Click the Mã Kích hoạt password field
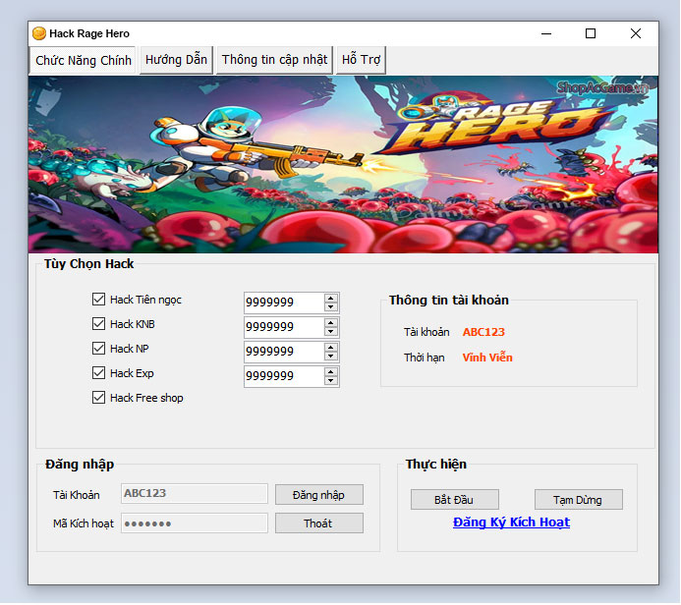Image resolution: width=681 pixels, height=605 pixels. tap(195, 523)
